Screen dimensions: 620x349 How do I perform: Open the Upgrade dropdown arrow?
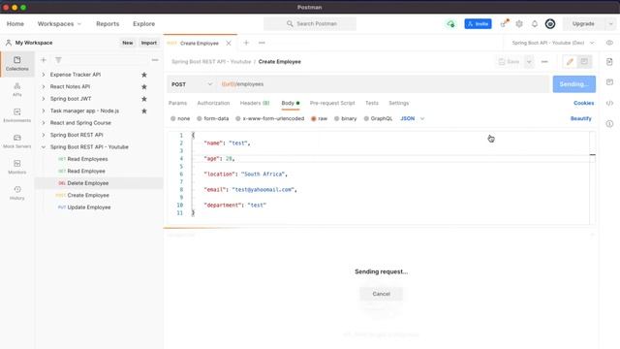point(610,24)
